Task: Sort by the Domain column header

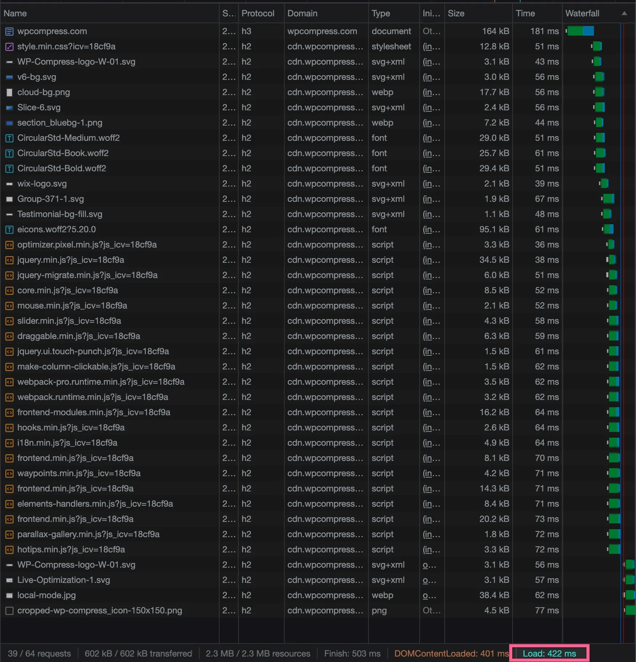Action: (x=326, y=13)
